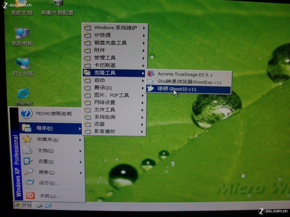290x217 pixels.
Task: Expand the 管理工具 submenu arrow
Action: pyautogui.click(x=144, y=58)
